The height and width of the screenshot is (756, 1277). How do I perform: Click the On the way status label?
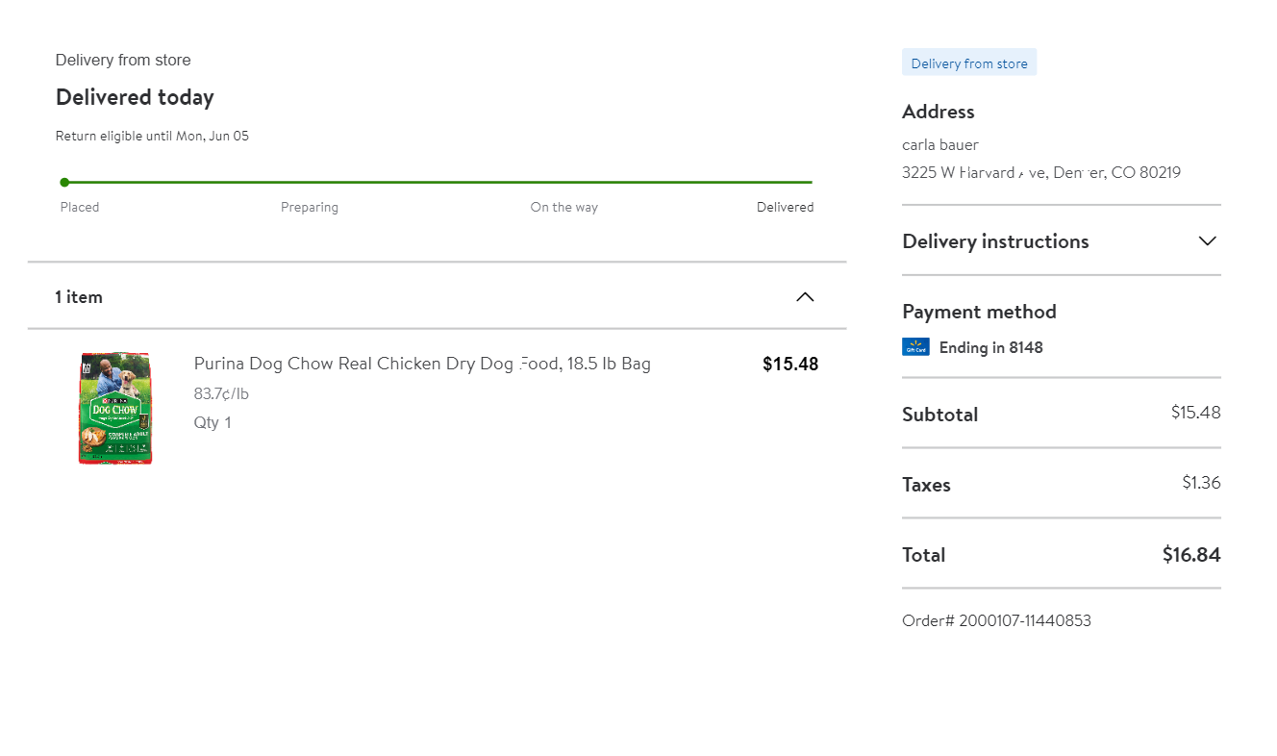tap(563, 207)
